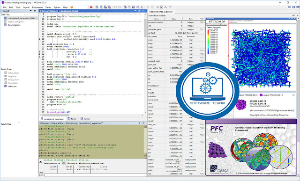Screen dimensions: 300x181
Task: Switch to the forces tab
Action: click(72, 119)
